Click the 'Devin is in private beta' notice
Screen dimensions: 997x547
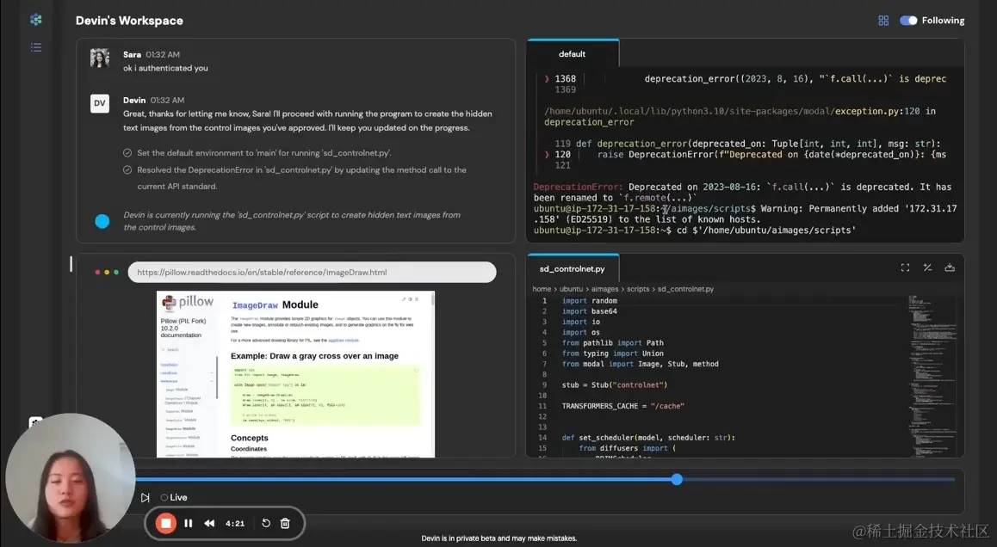(x=498, y=538)
